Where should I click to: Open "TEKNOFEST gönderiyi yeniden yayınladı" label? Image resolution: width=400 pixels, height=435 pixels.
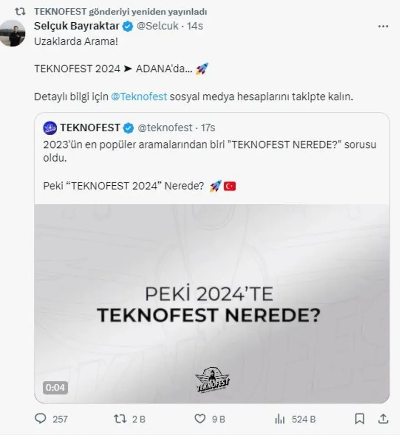[x=120, y=12]
